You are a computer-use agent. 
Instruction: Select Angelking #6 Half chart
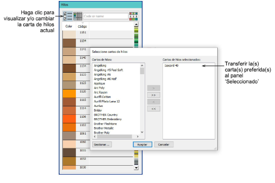(105, 79)
